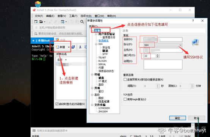
Task: Click the new session icon in Xshell toolbar
Action: pyautogui.click(x=36, y=22)
